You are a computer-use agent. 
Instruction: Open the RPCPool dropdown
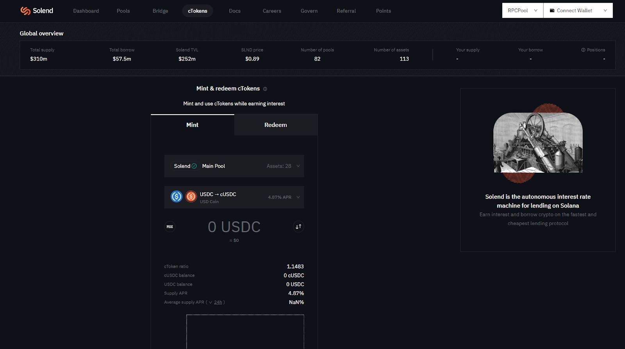tap(523, 11)
